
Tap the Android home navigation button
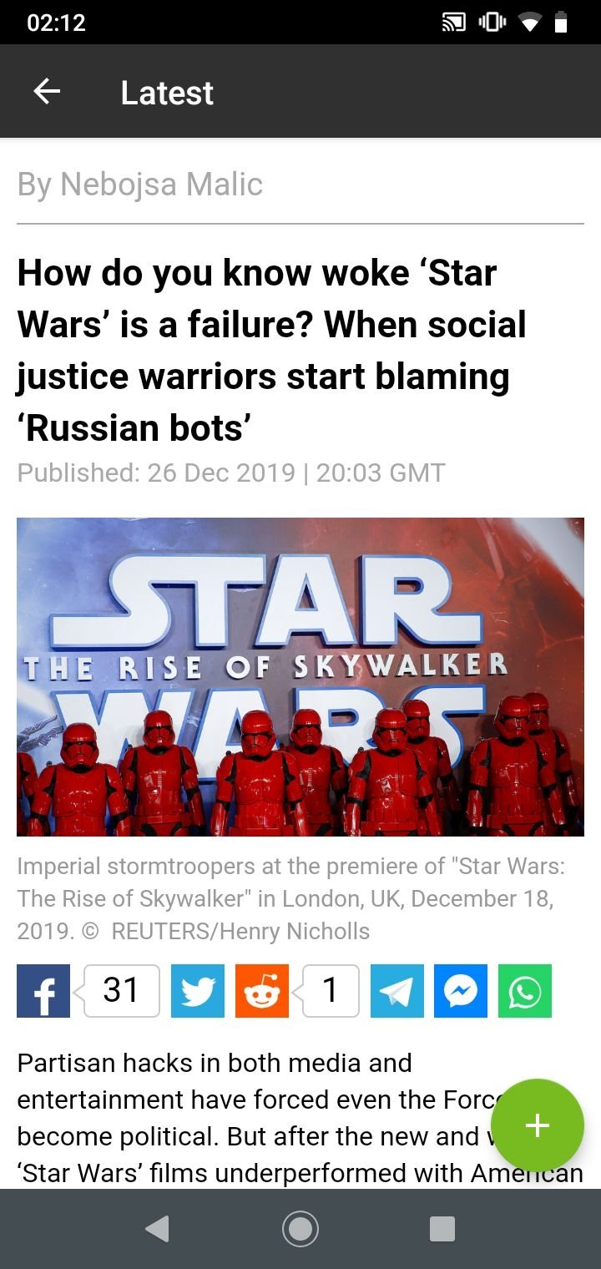[x=300, y=1229]
